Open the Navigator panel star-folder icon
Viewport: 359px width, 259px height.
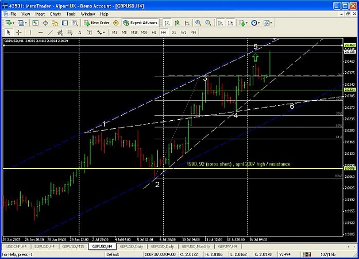pos(55,22)
